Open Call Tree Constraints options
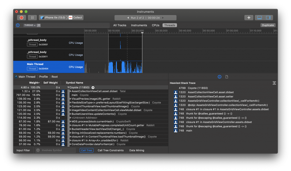Image resolution: width=291 pixels, height=171 pixels. [111, 150]
